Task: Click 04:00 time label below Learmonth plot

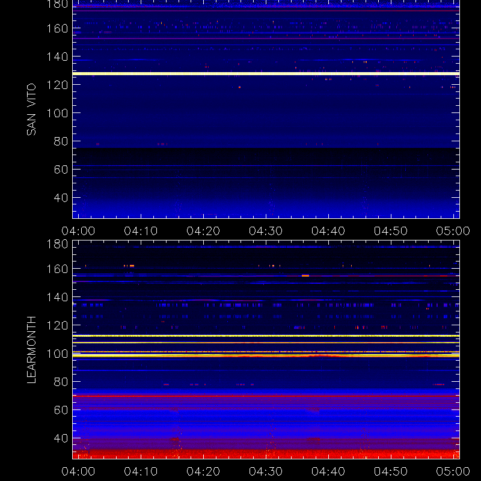Action: [78, 471]
